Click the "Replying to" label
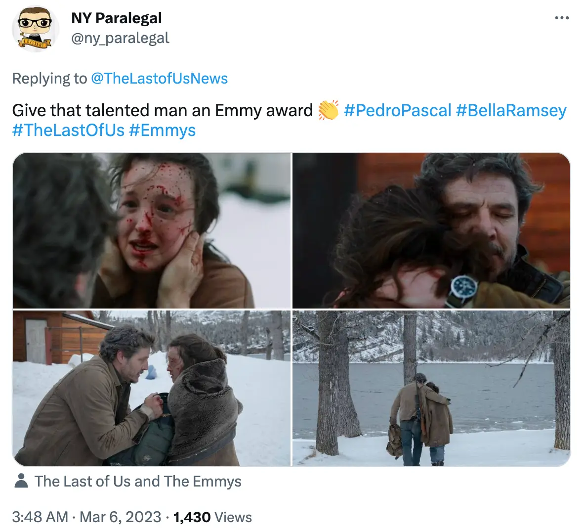 [x=49, y=79]
